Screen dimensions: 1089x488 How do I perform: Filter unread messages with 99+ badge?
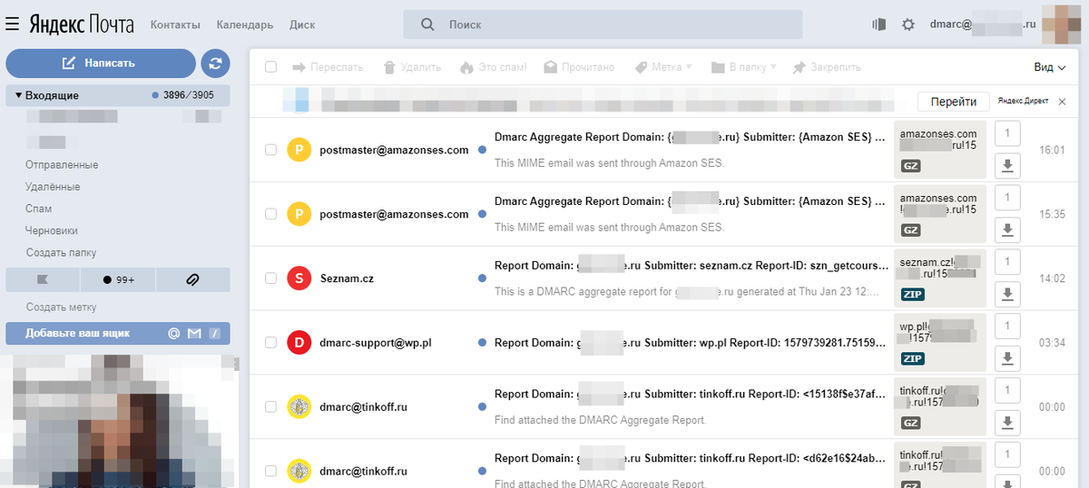pos(118,279)
